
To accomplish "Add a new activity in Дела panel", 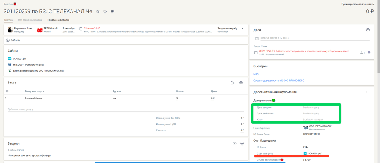I will click(x=368, y=30).
